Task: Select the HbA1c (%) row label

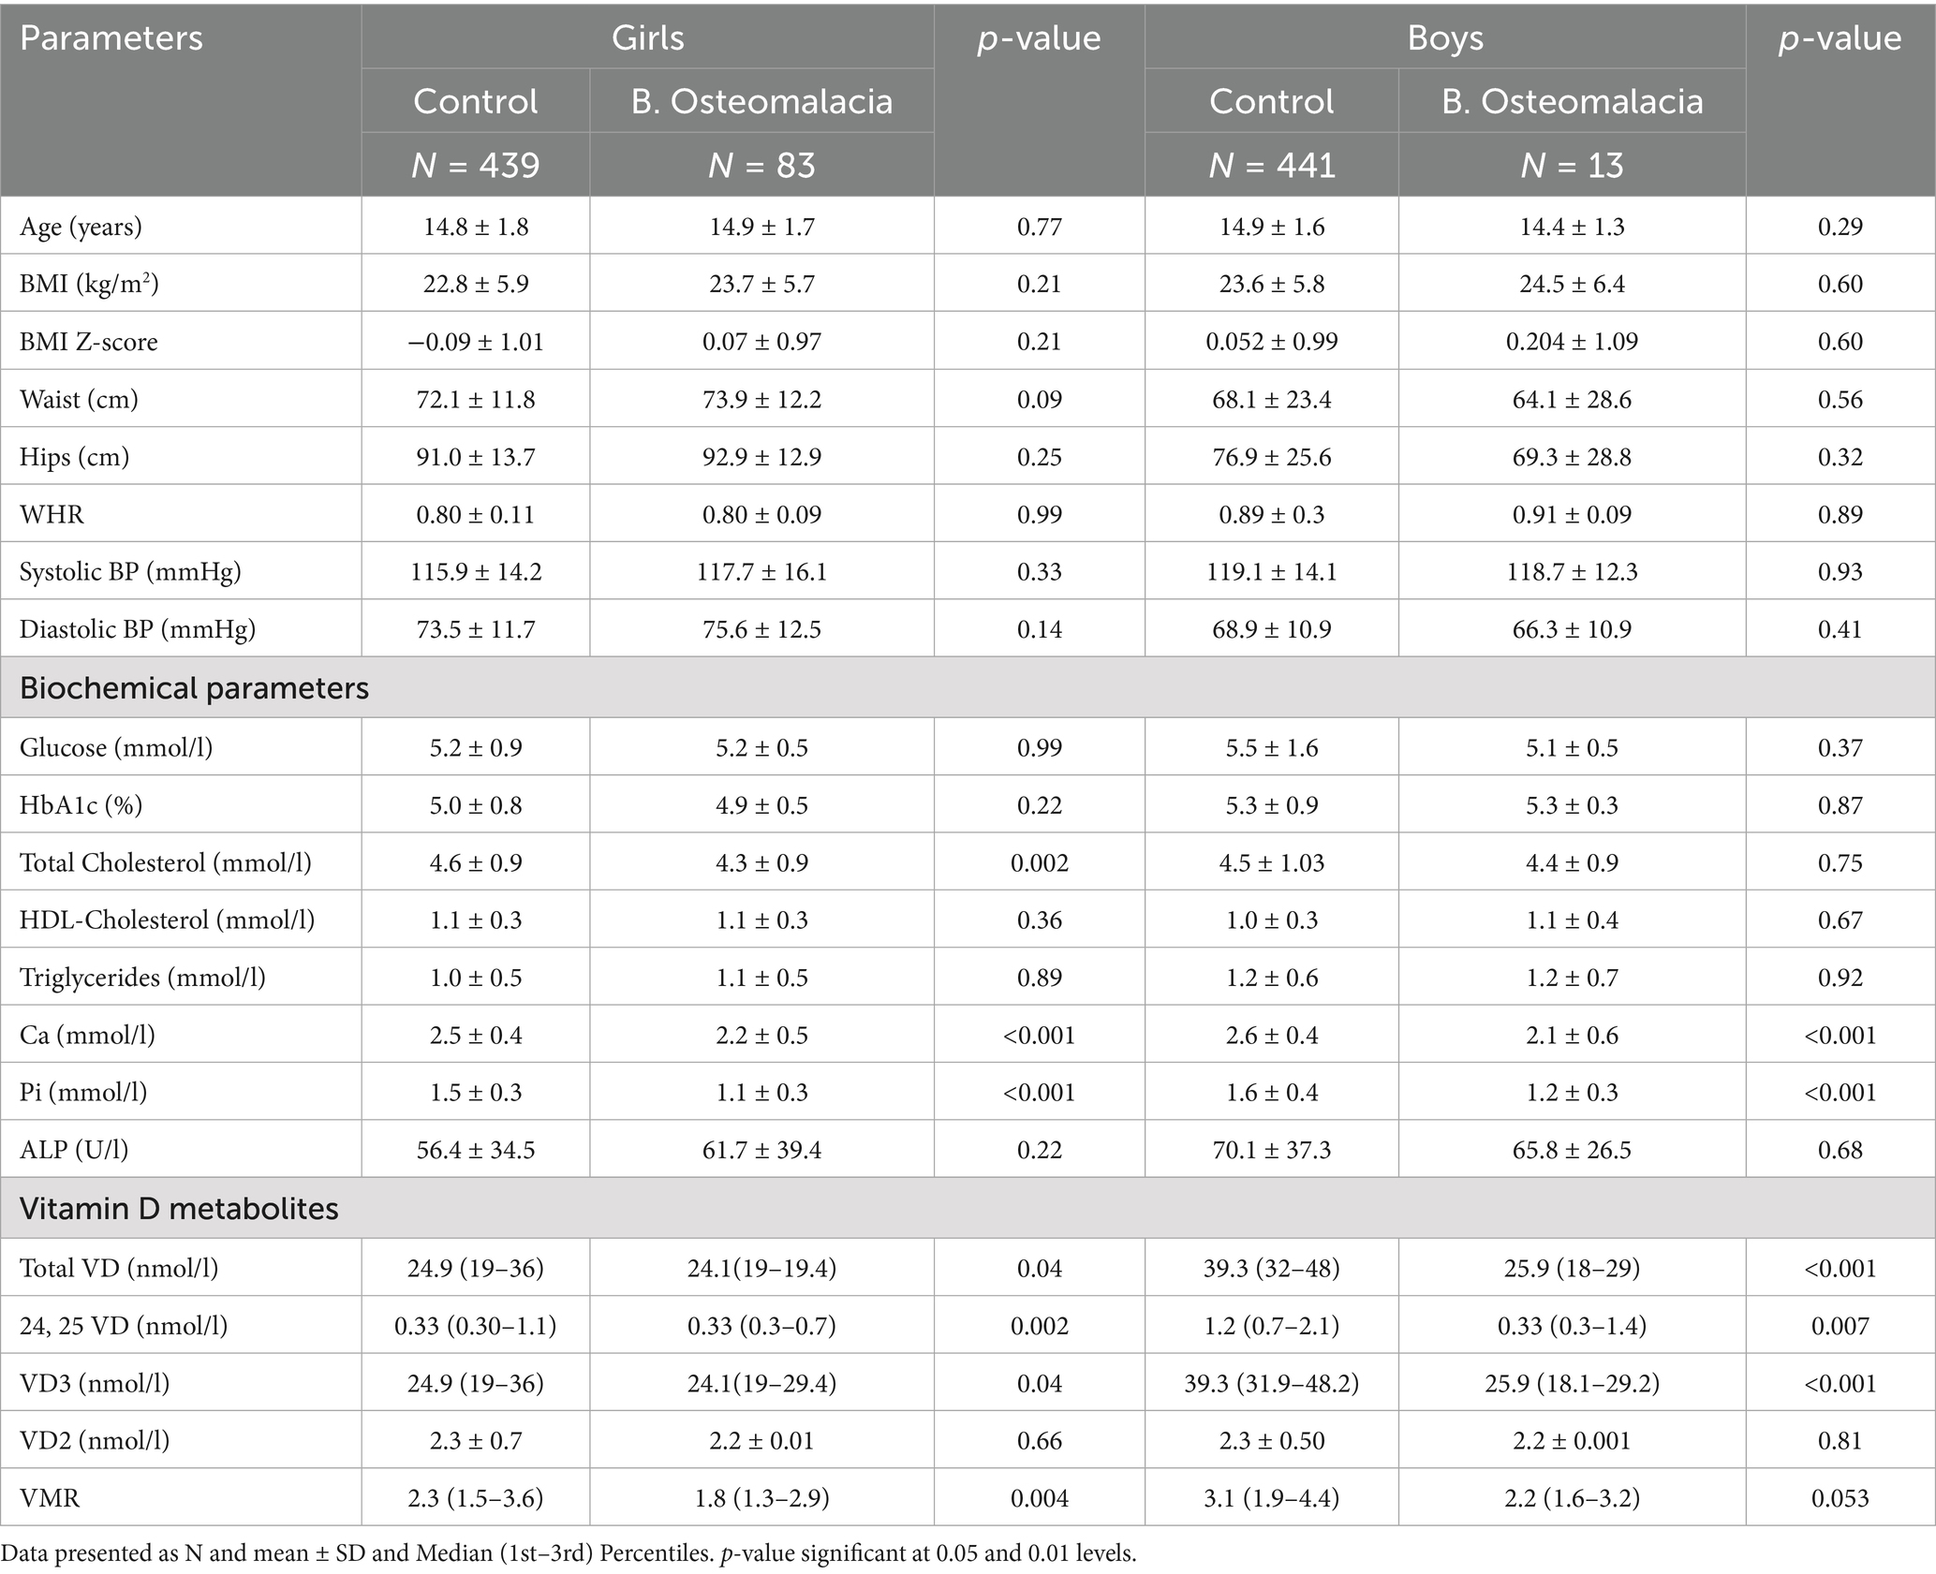Action: click(81, 805)
